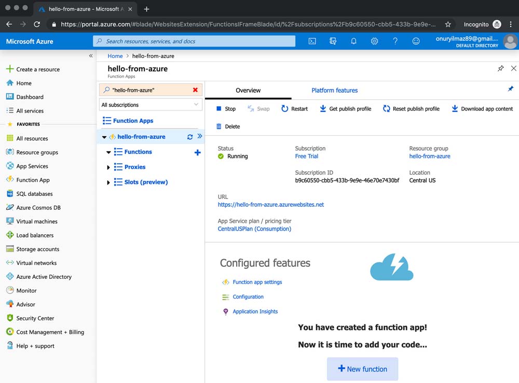Click the search resources input field
Screen dimensions: 519x383
pos(194,41)
